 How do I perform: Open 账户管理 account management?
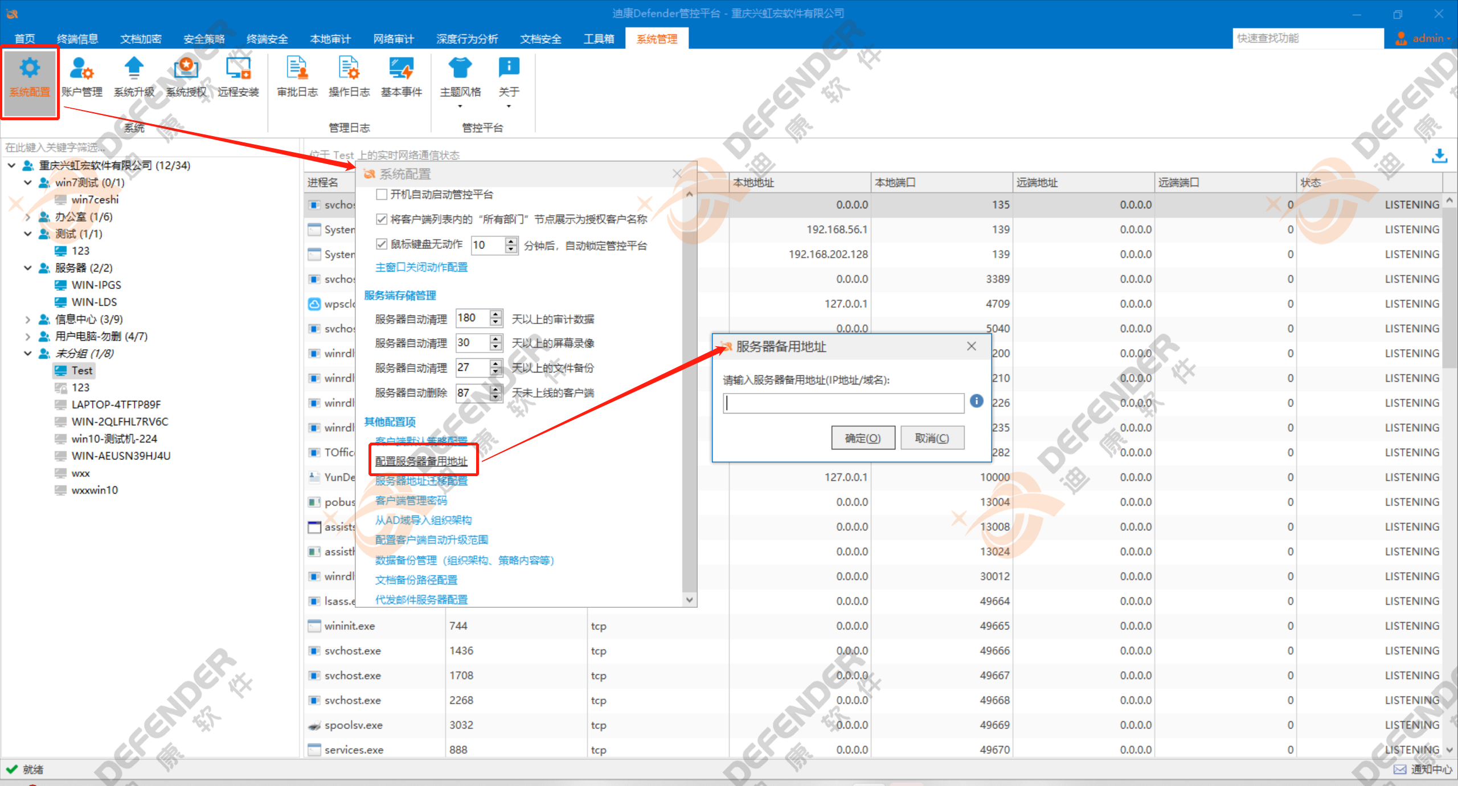click(x=82, y=77)
